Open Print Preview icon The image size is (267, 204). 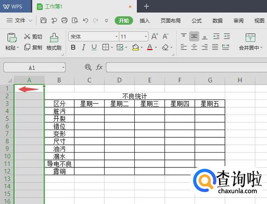point(75,20)
